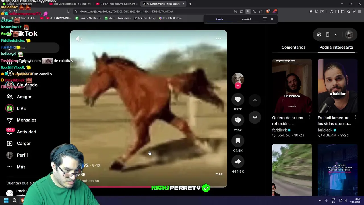Like the video with the heart icon

click(238, 99)
